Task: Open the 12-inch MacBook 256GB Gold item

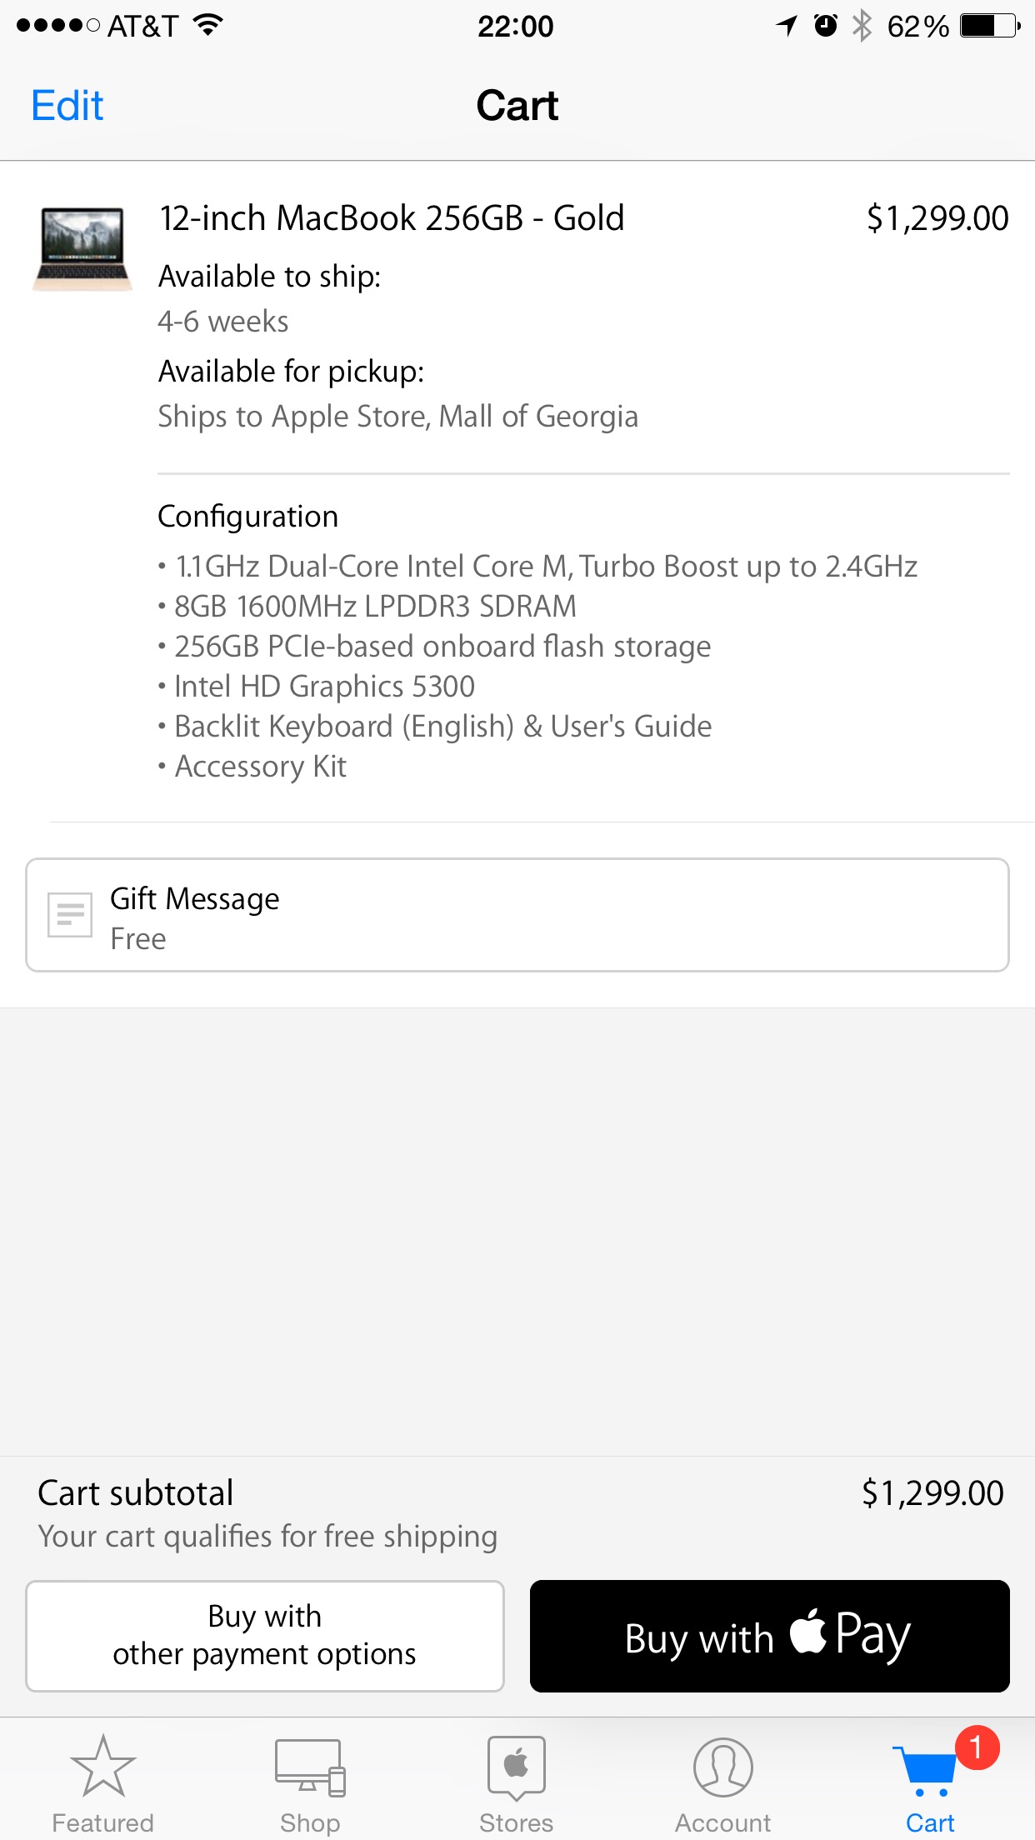Action: coord(392,218)
